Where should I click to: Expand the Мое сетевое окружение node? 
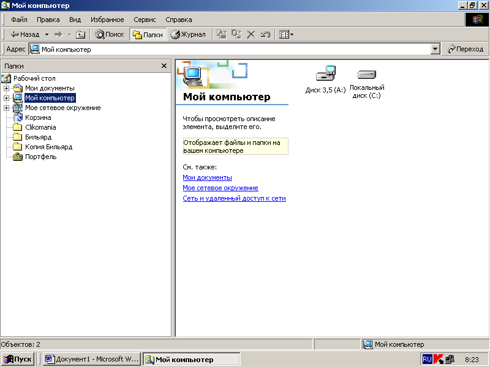[6, 108]
